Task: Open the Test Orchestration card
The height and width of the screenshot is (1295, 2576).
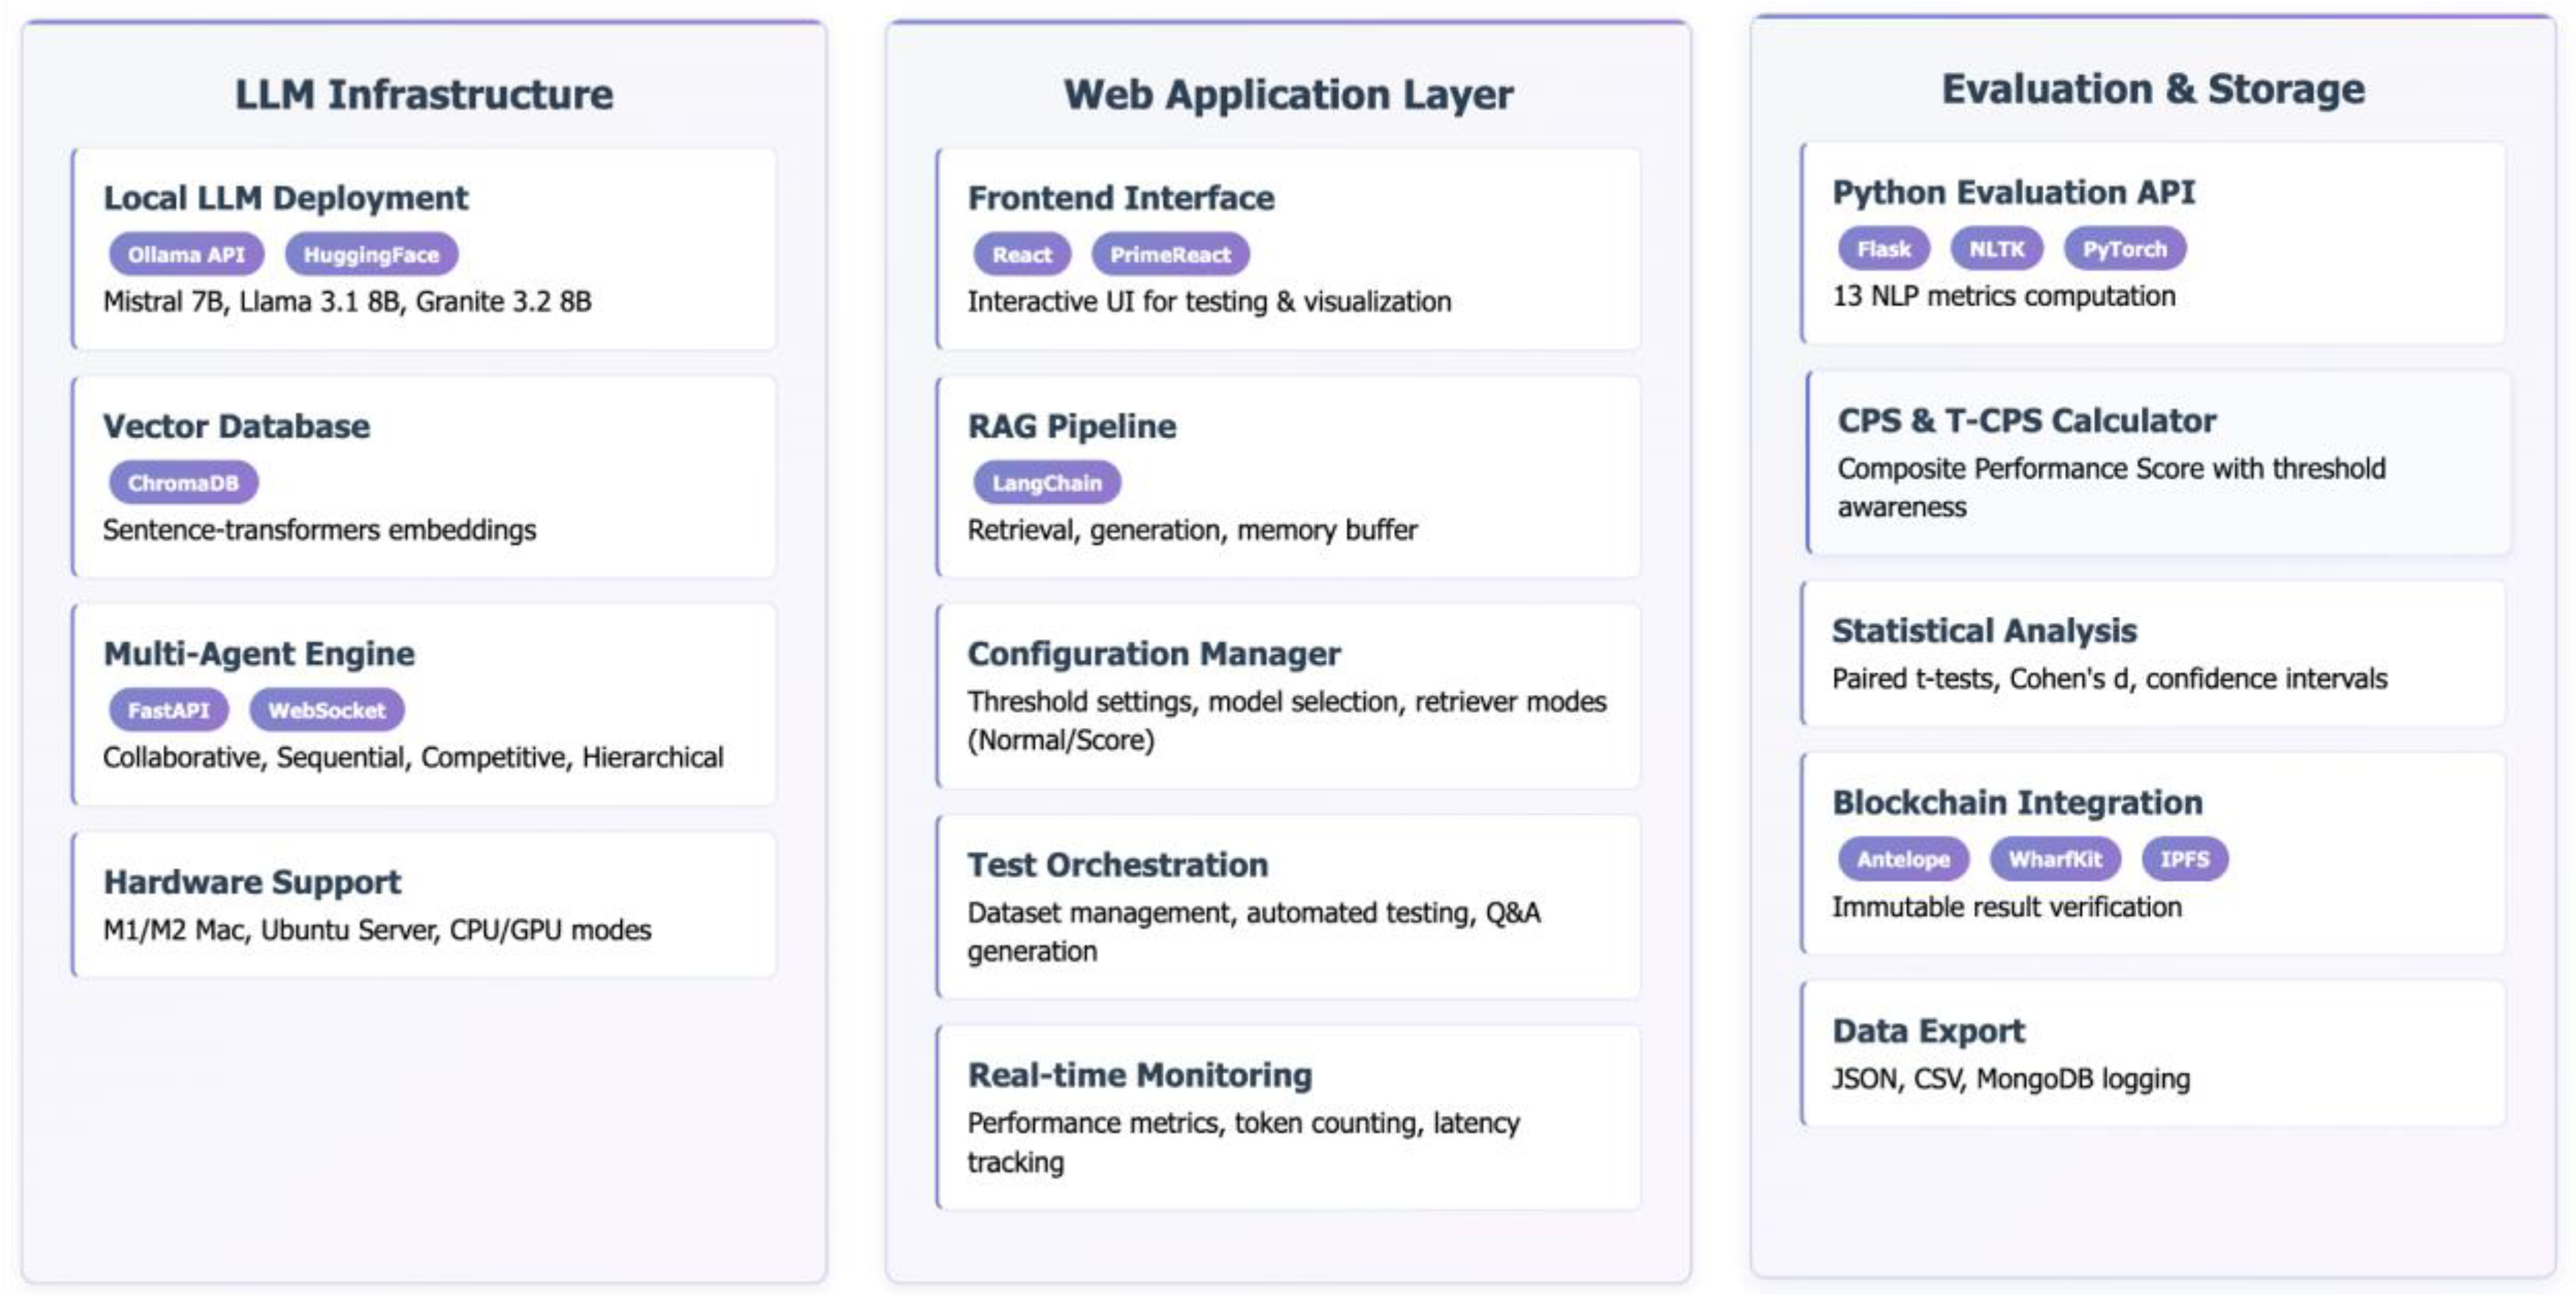Action: [x=1287, y=907]
